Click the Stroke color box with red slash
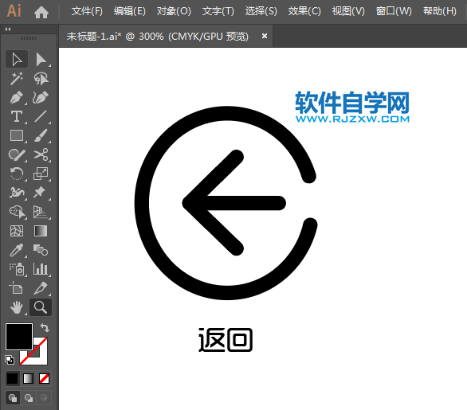Screen dimensions: 467x410 pyautogui.click(x=40, y=358)
